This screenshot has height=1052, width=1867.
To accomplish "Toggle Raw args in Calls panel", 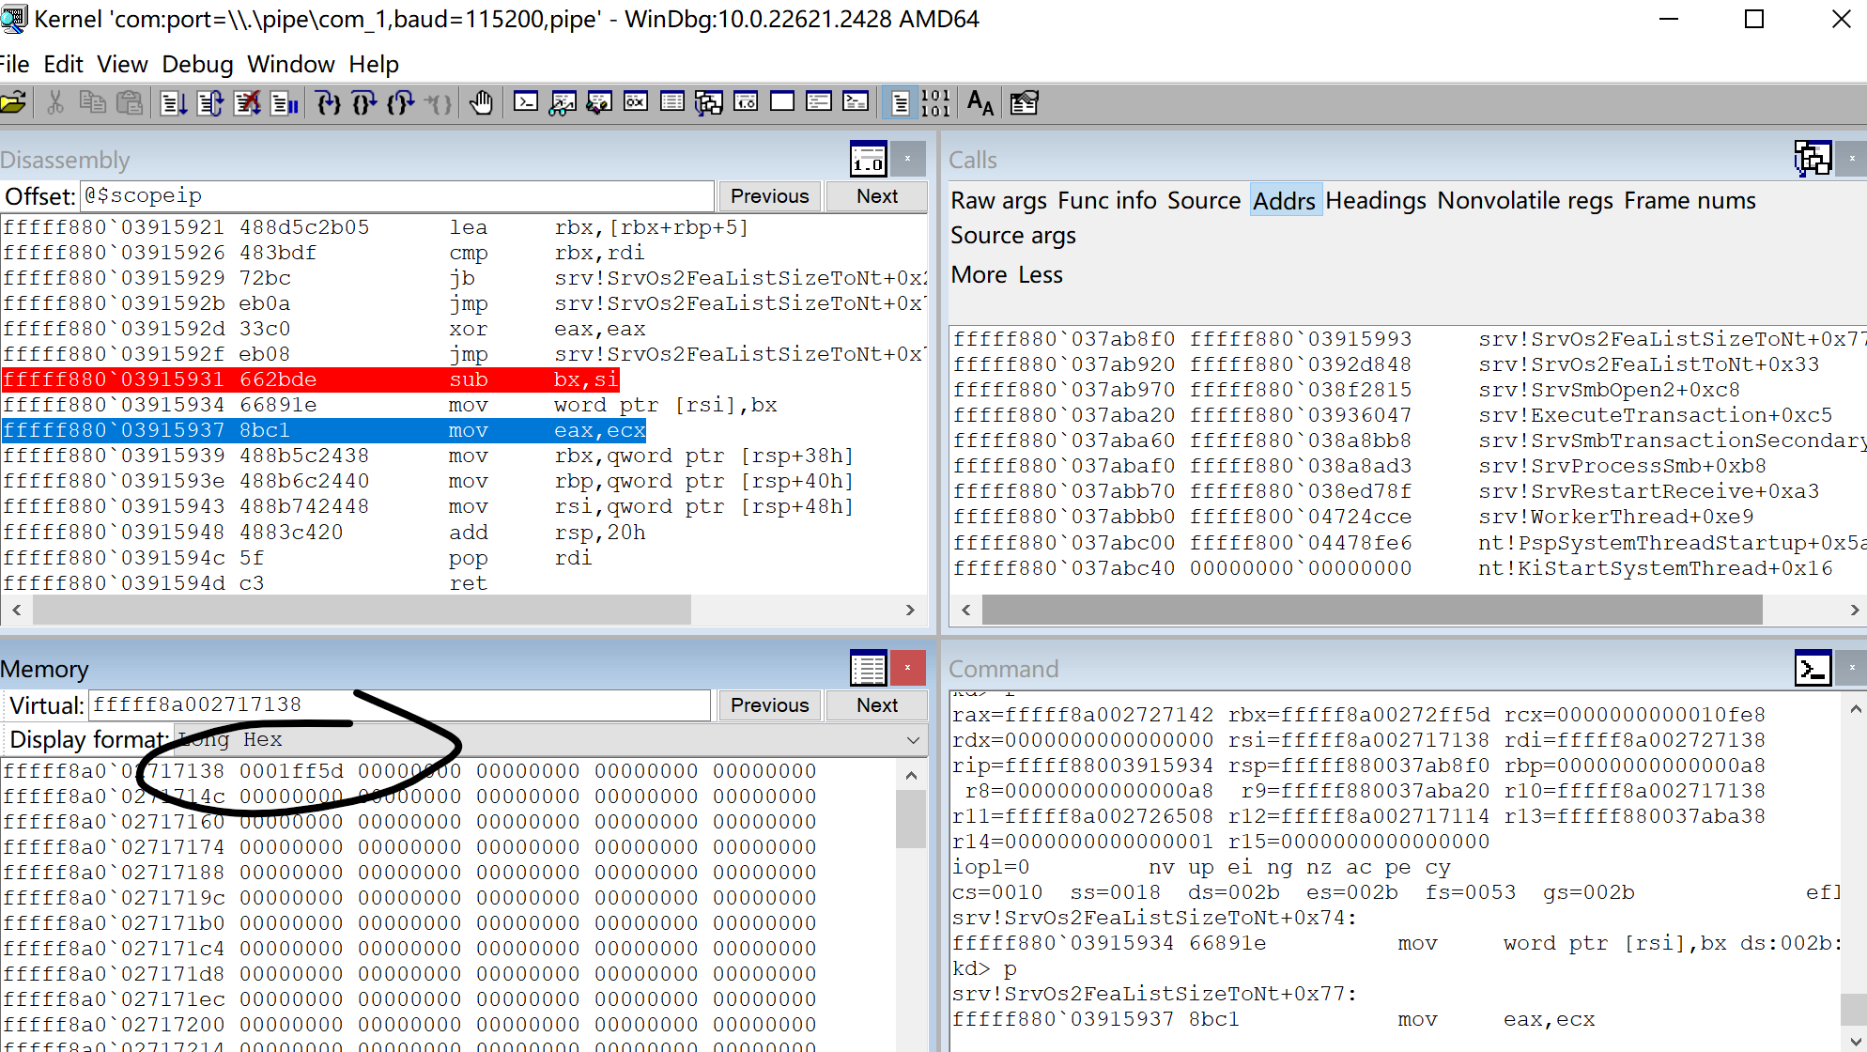I will point(998,201).
